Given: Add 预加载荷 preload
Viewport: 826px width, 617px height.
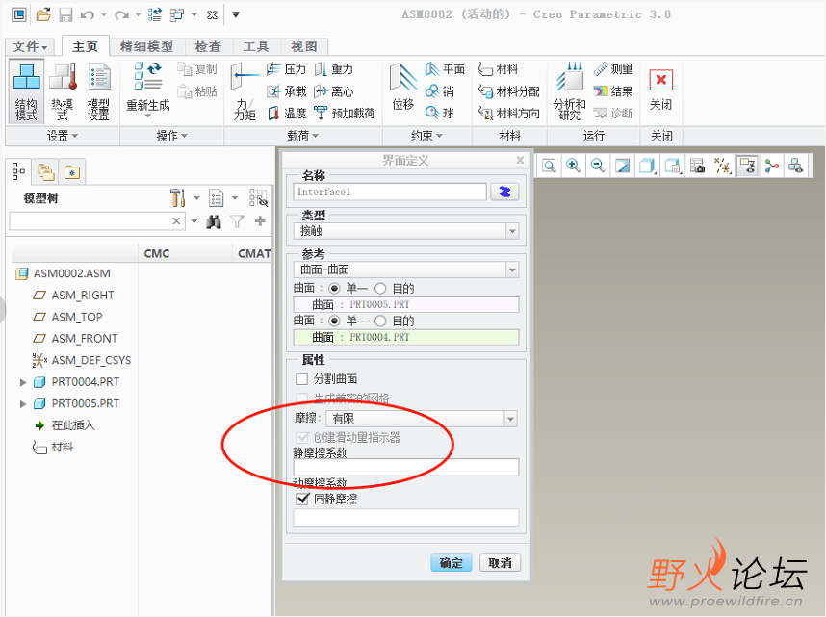Looking at the screenshot, I should tap(344, 113).
